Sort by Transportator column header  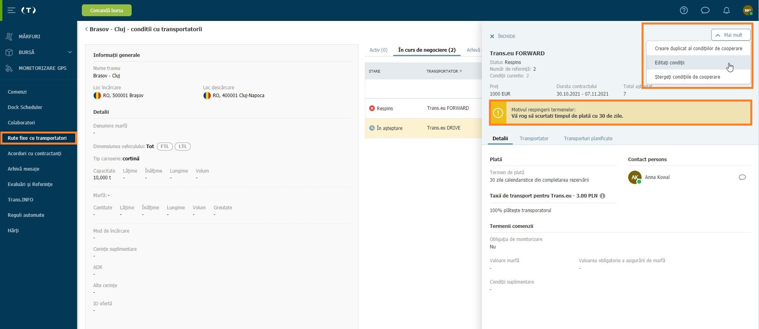tap(444, 71)
